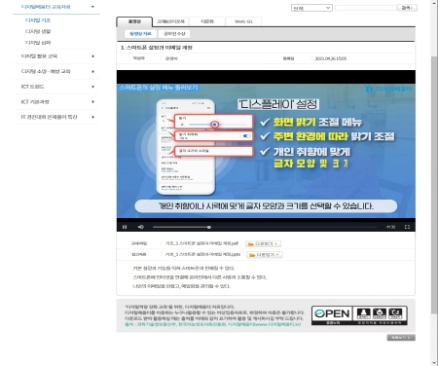
Task: Enter fullscreen with the video fullscreen icon
Action: [407, 227]
